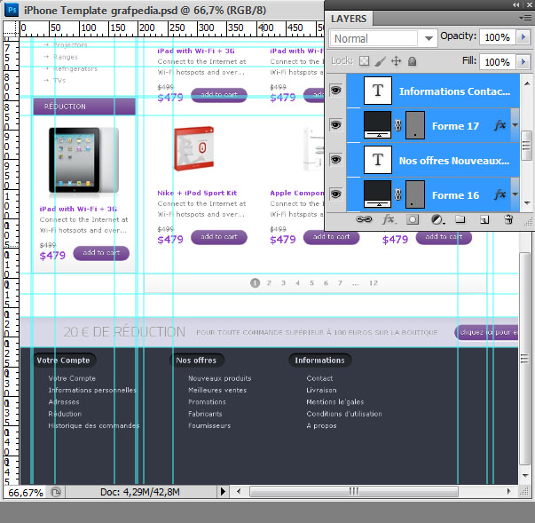Open the Normal blend mode dropdown
The width and height of the screenshot is (535, 523).
point(382,38)
